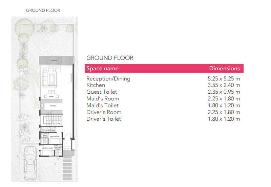
Task: Select the Kitchen row label
Action: click(96, 85)
